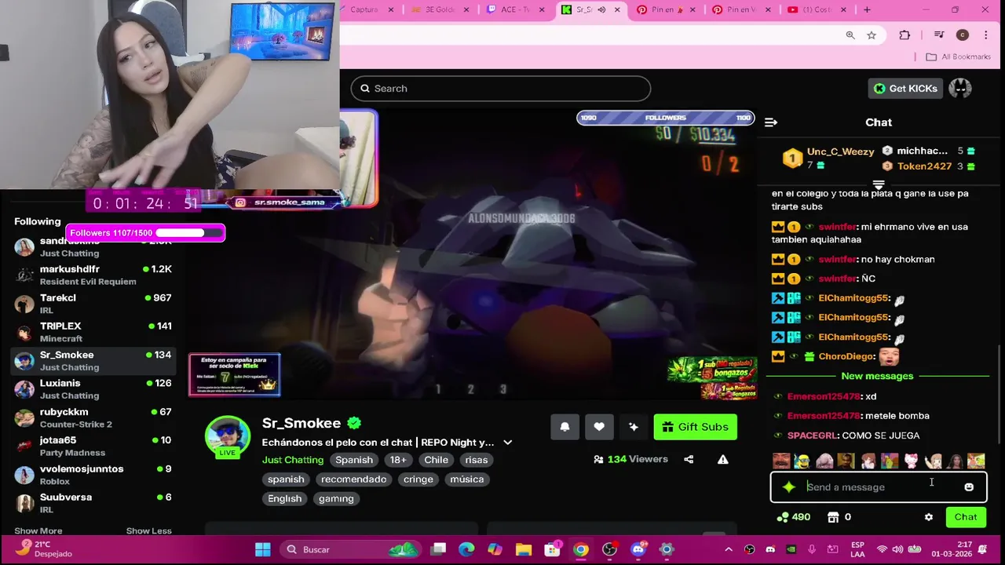This screenshot has height=565, width=1005.
Task: Open File Explorer from the taskbar
Action: pos(524,549)
